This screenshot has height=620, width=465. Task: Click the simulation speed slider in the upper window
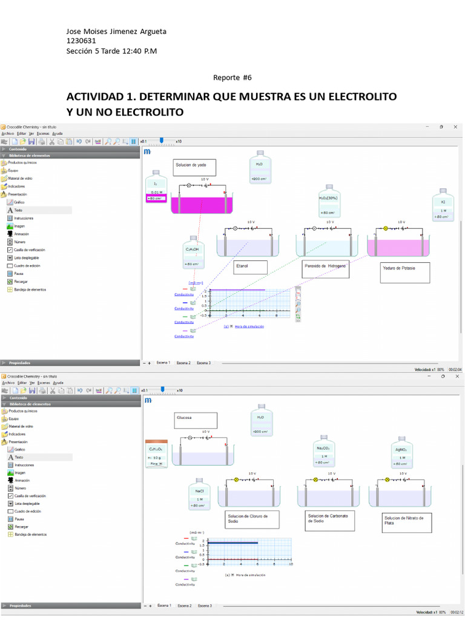(x=161, y=141)
